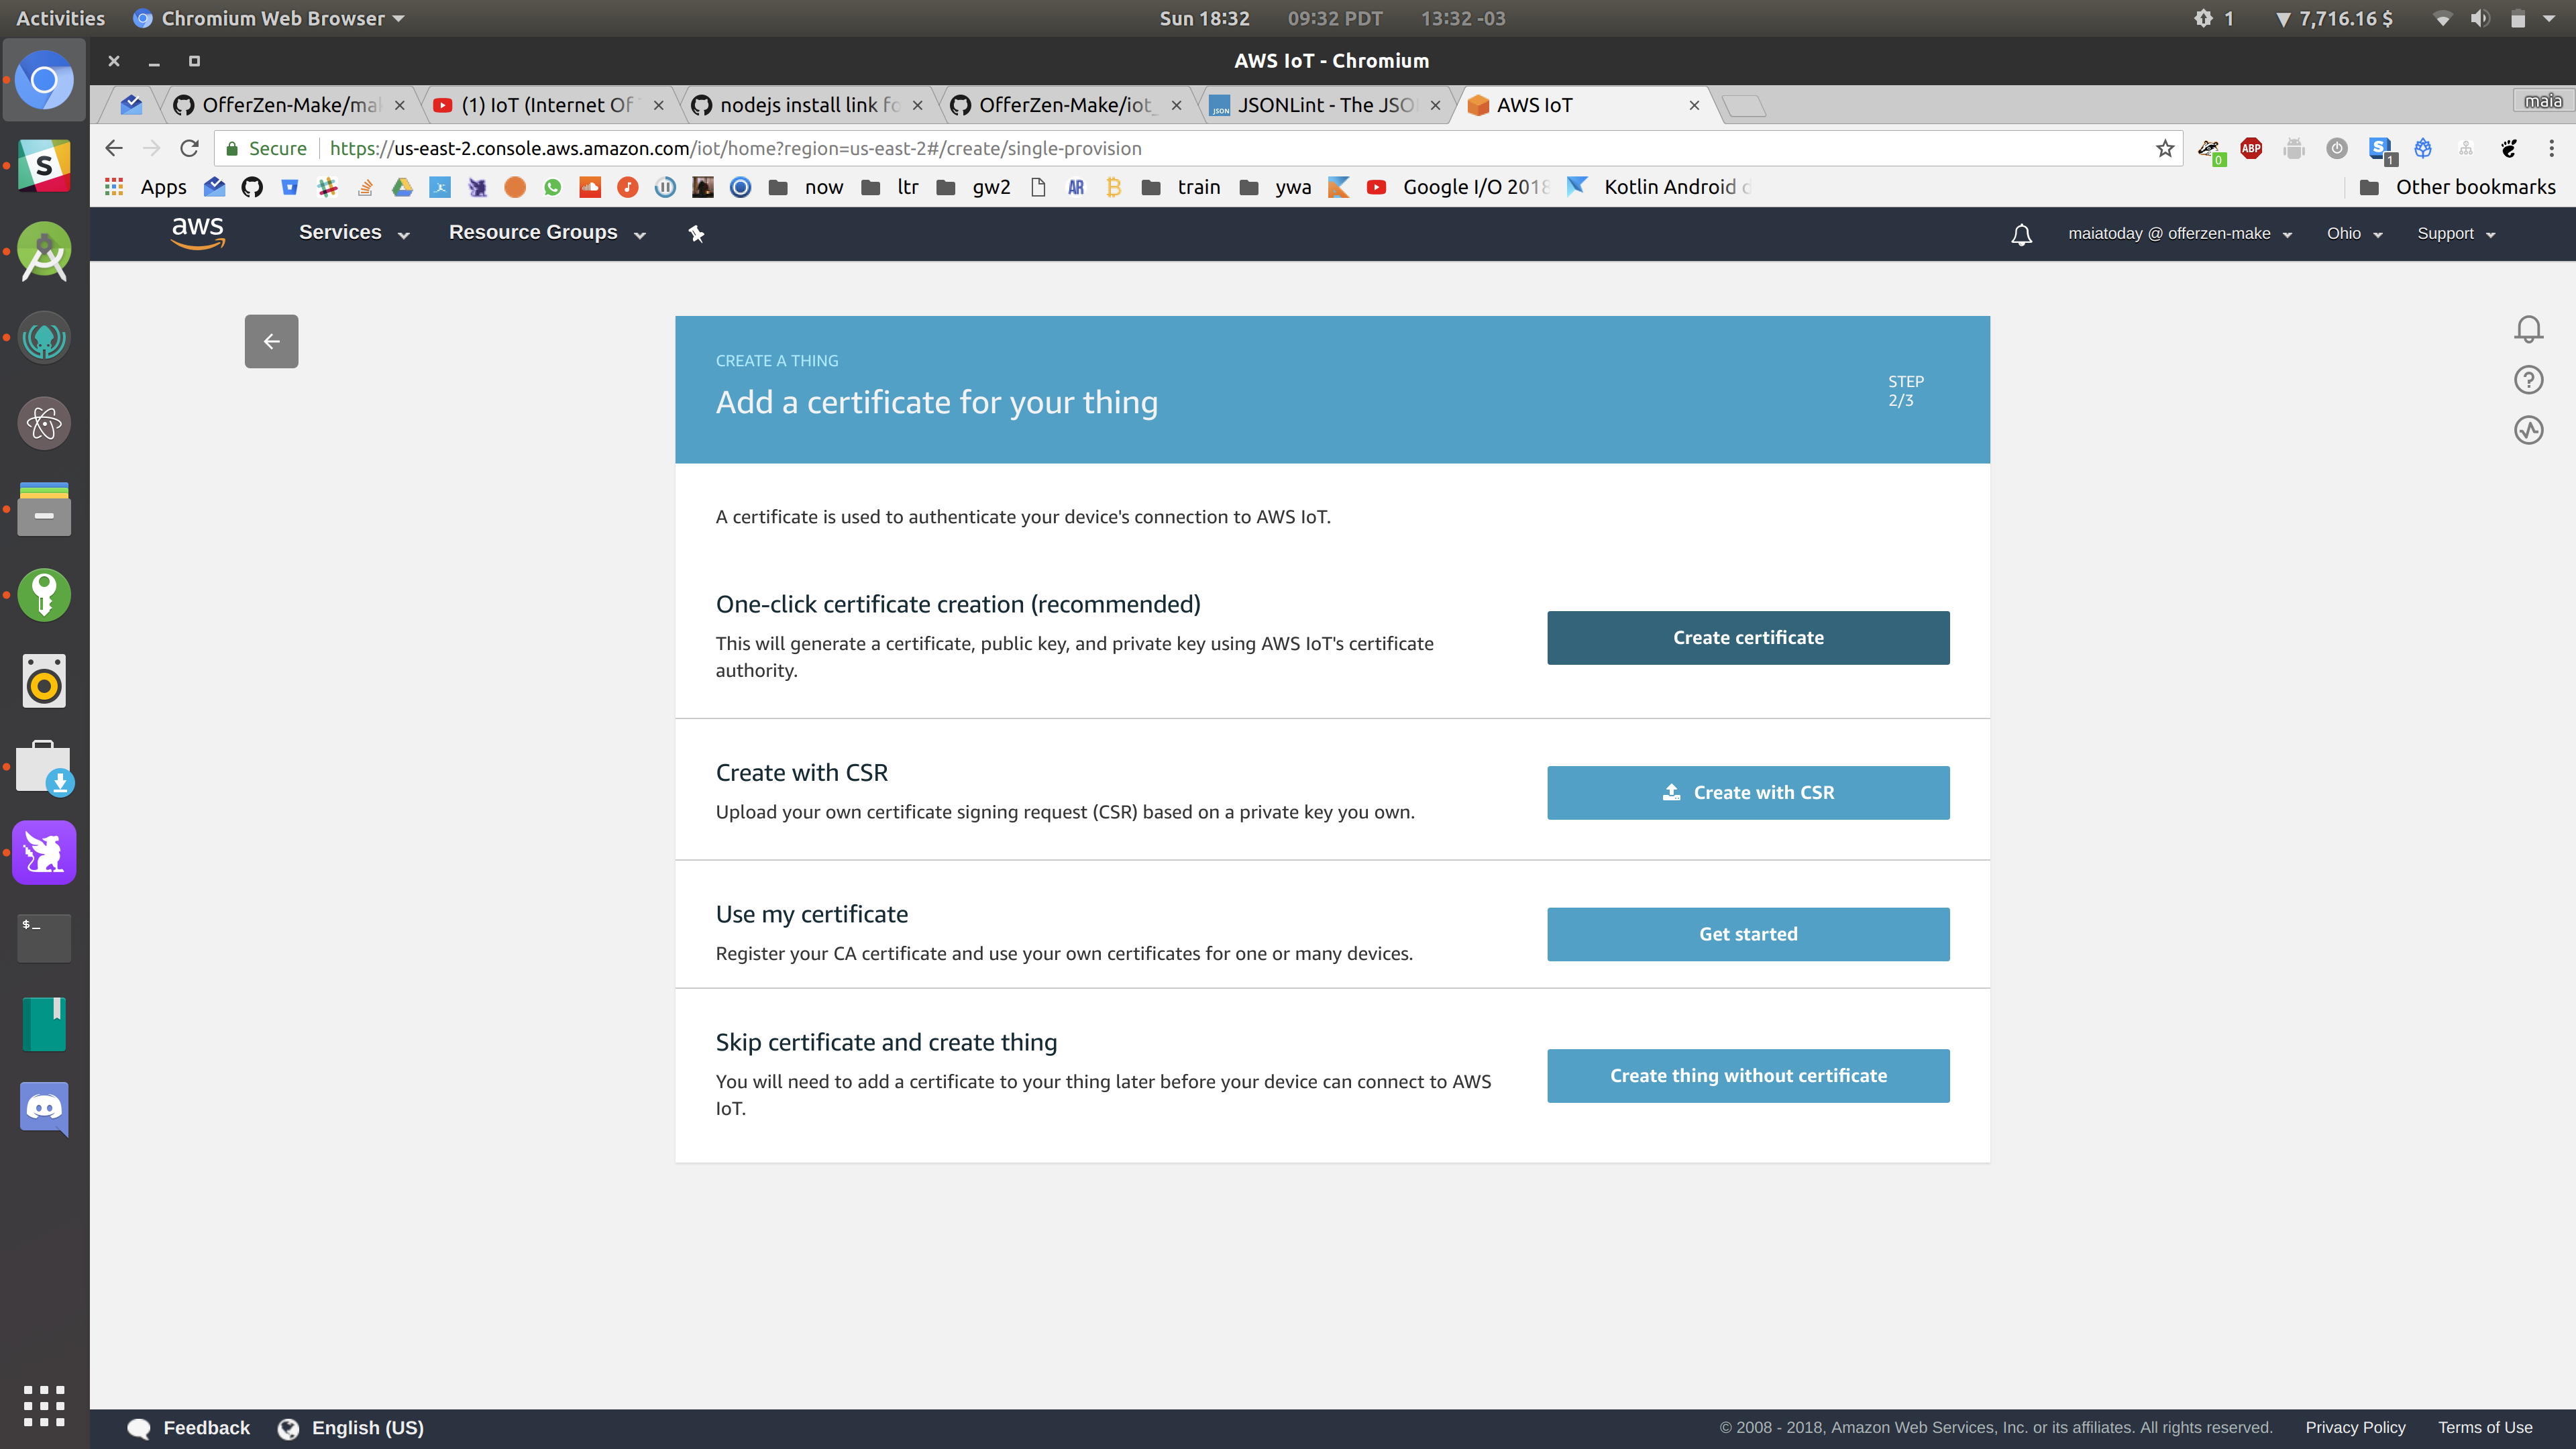Open the Terms of Use link
This screenshot has width=2576, height=1449.
coord(2484,1427)
